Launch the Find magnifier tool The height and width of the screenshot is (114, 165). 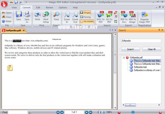[x=56, y=16]
